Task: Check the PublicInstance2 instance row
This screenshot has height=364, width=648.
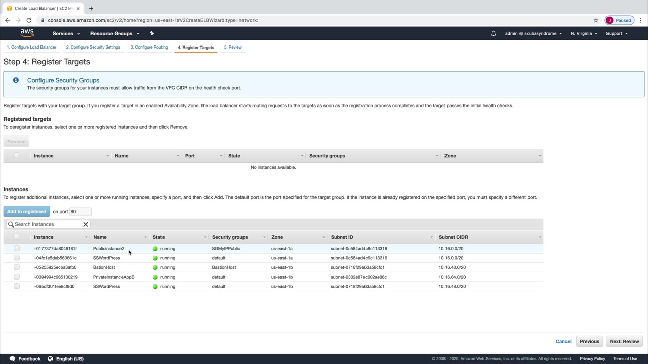Action: [x=17, y=249]
